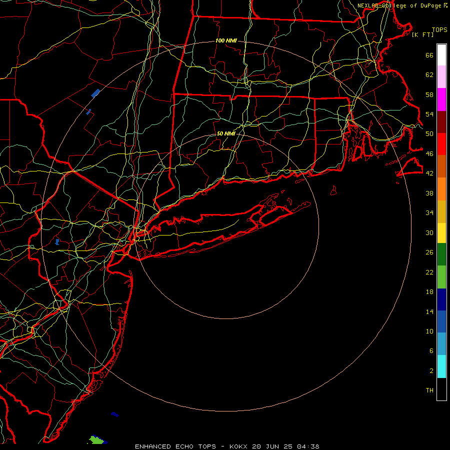Viewport: 450px width, 450px height.
Task: Click the 58 legend value
Action: pyautogui.click(x=429, y=94)
